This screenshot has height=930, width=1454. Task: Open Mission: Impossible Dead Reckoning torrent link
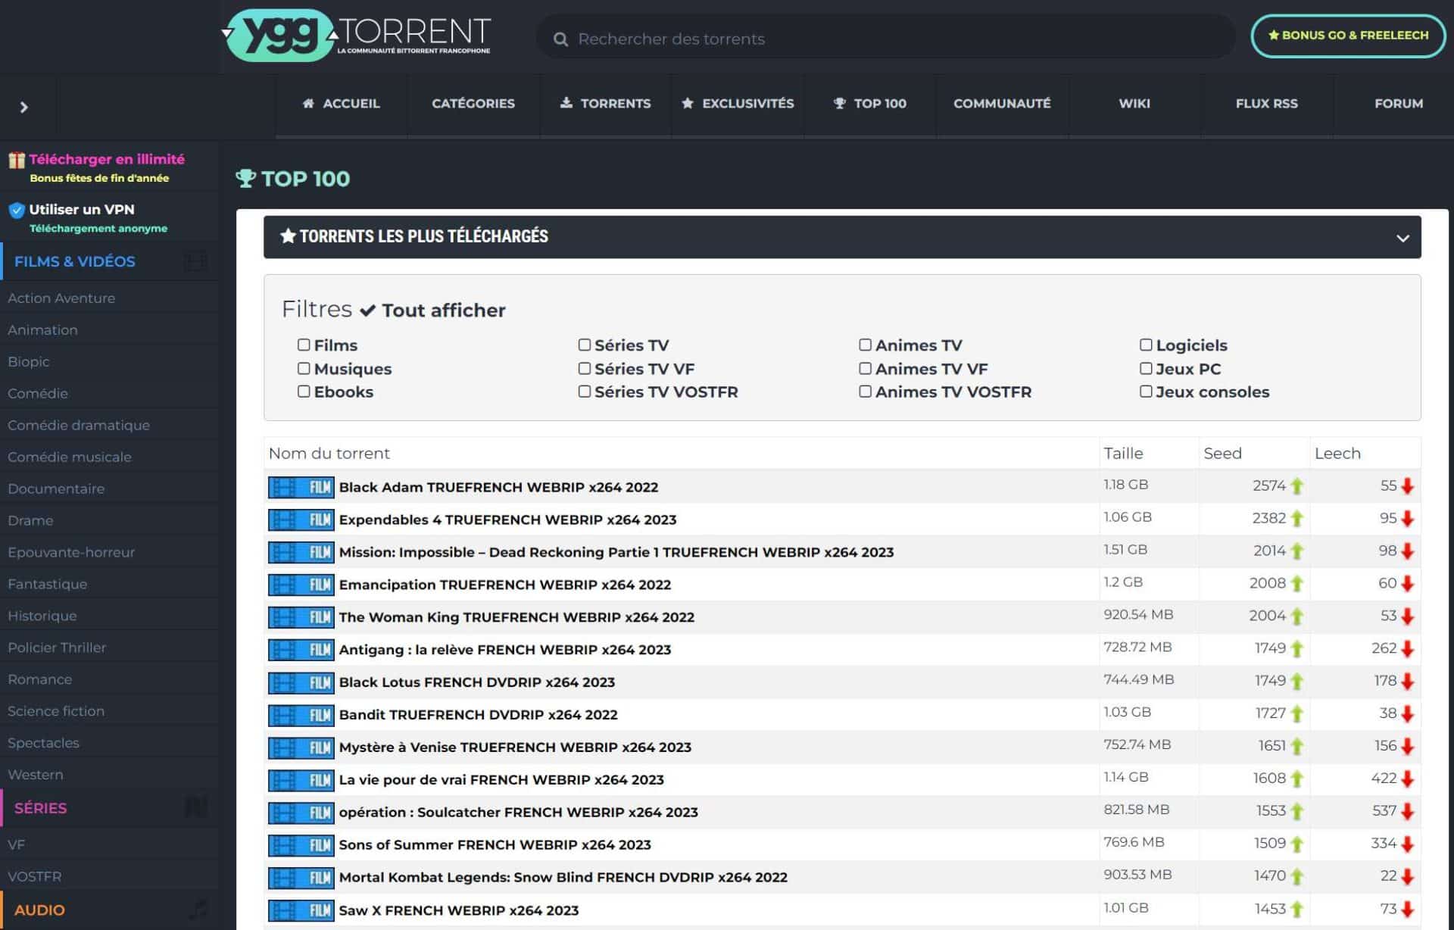pos(616,552)
